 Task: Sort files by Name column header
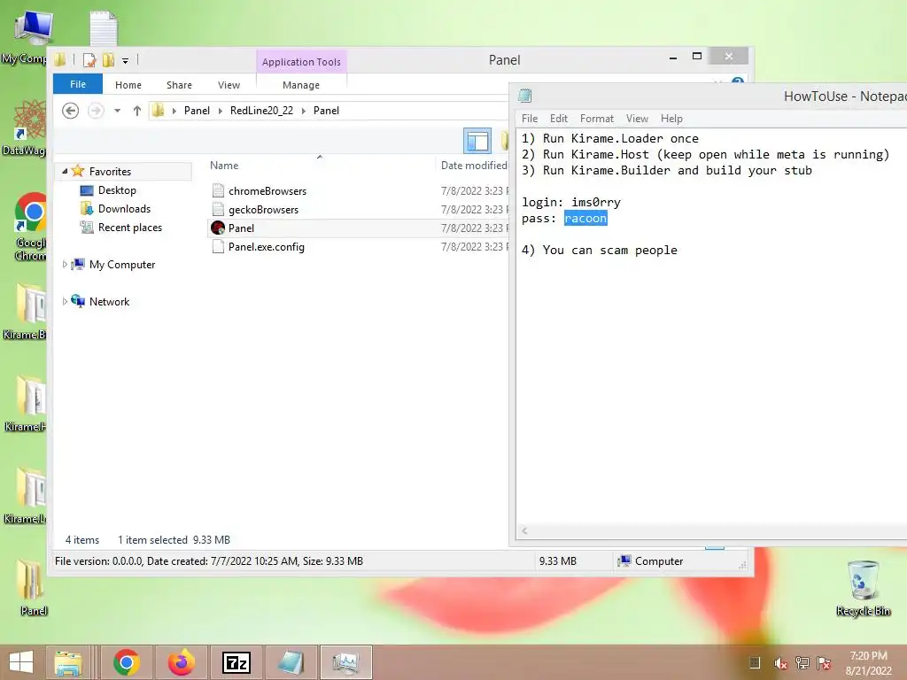click(x=224, y=166)
